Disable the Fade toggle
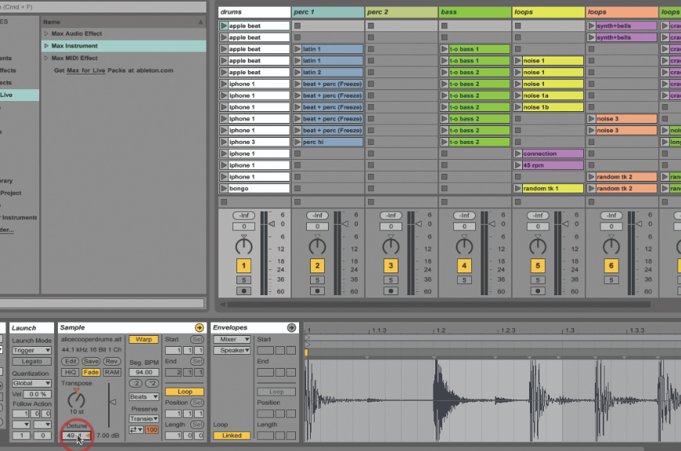This screenshot has height=451, width=681. coord(91,372)
